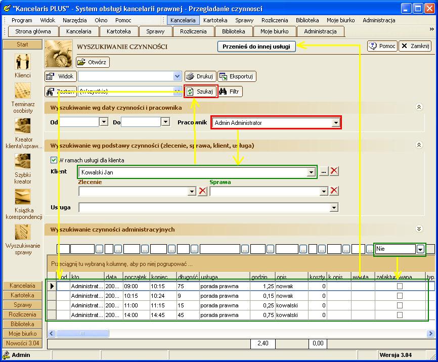Image resolution: width=438 pixels, height=362 pixels.
Task: Open the Program menu
Action: point(22,20)
